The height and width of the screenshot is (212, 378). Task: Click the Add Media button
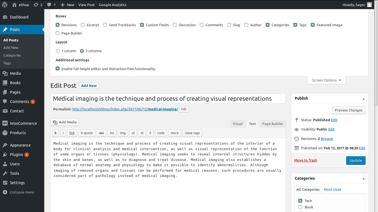click(x=65, y=122)
